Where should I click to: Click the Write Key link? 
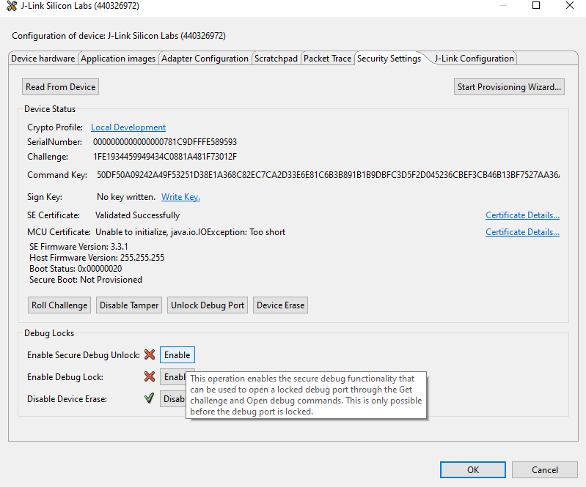(x=180, y=197)
